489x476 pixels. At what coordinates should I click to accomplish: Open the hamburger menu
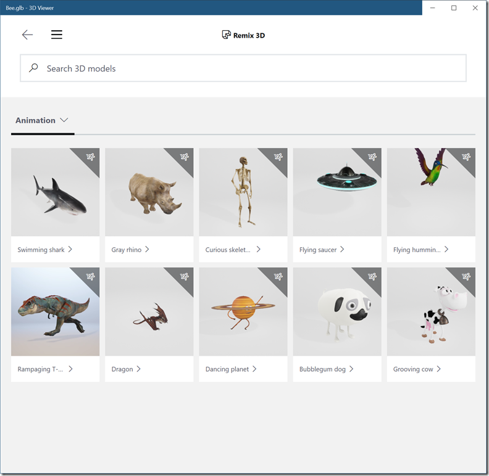coord(57,35)
